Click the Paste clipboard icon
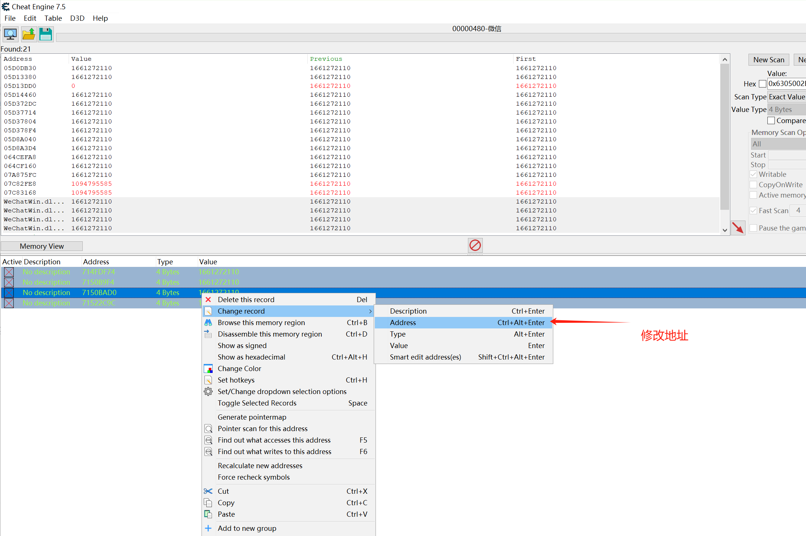 coord(208,514)
